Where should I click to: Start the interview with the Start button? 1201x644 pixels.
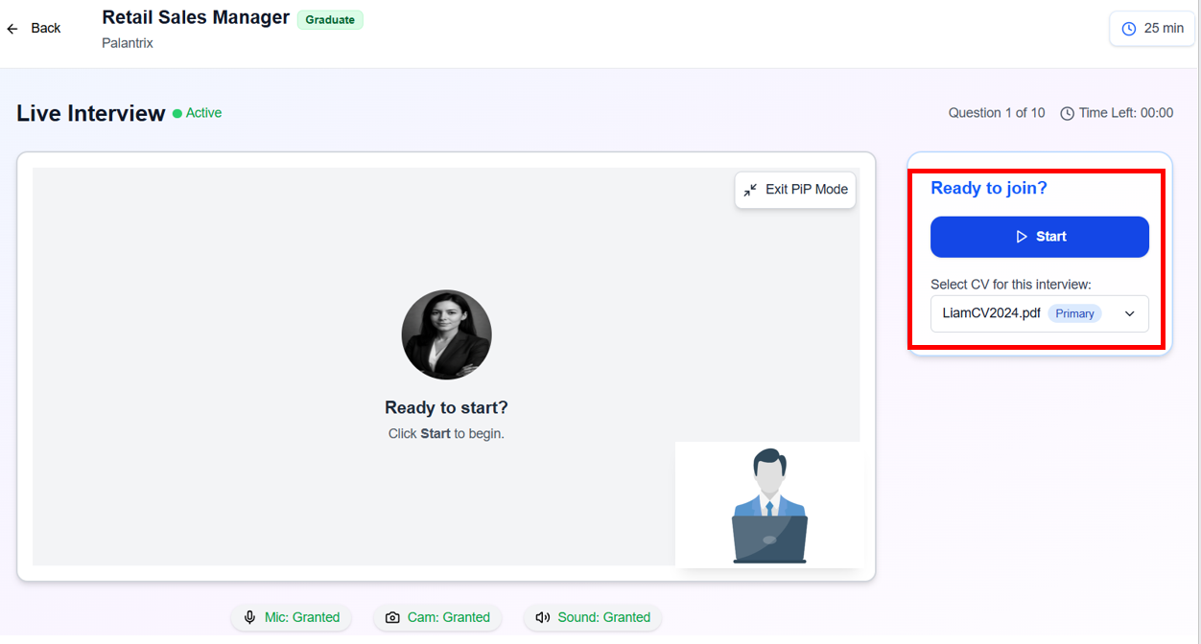1040,237
